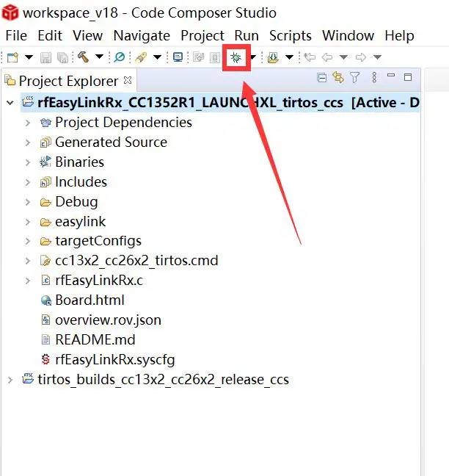Select Board.html file
The image size is (449, 476).
(90, 300)
